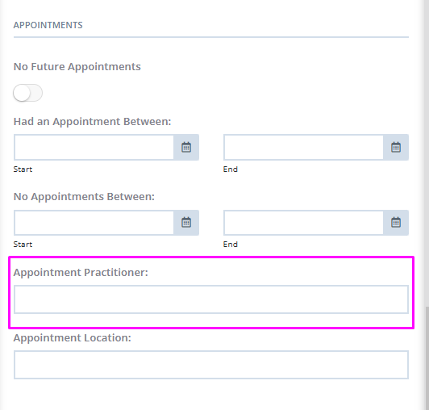This screenshot has width=429, height=410.
Task: Open the Appointment Location selection box
Action: tap(211, 365)
